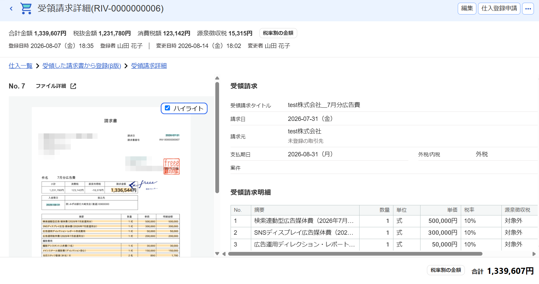
Task: Go back using the left chevron icon
Action: (x=11, y=8)
